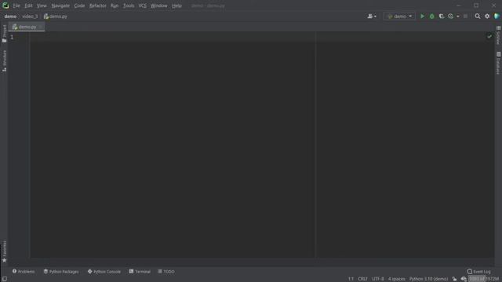Image resolution: width=502 pixels, height=282 pixels.
Task: Open the Terminal tool window
Action: (x=140, y=272)
